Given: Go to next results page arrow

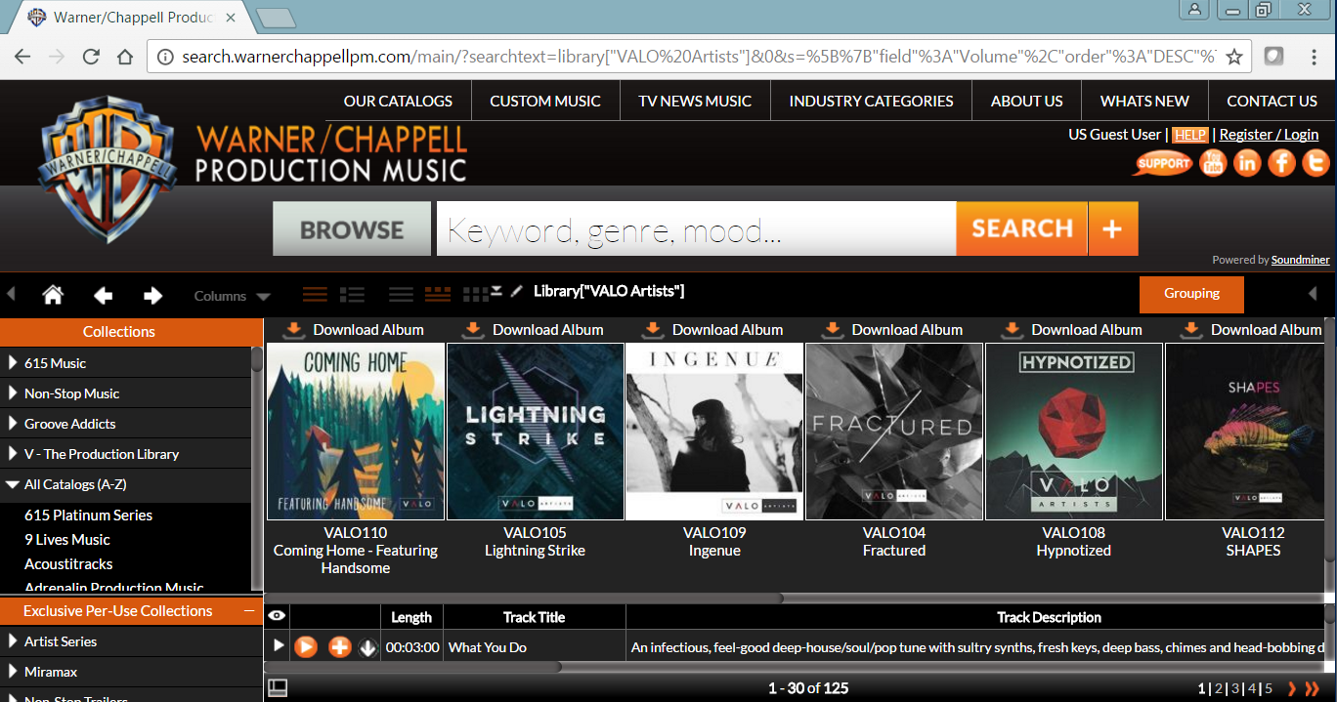Looking at the screenshot, I should point(1292,688).
